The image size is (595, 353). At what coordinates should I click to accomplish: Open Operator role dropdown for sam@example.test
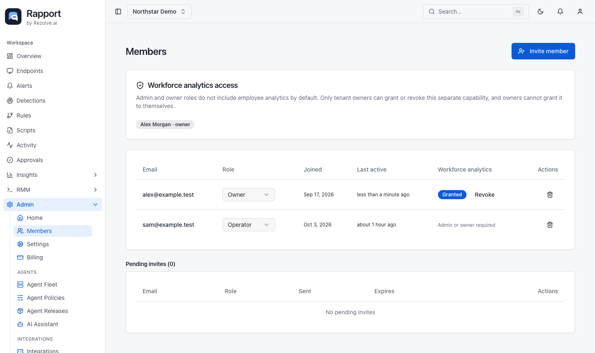coord(249,225)
